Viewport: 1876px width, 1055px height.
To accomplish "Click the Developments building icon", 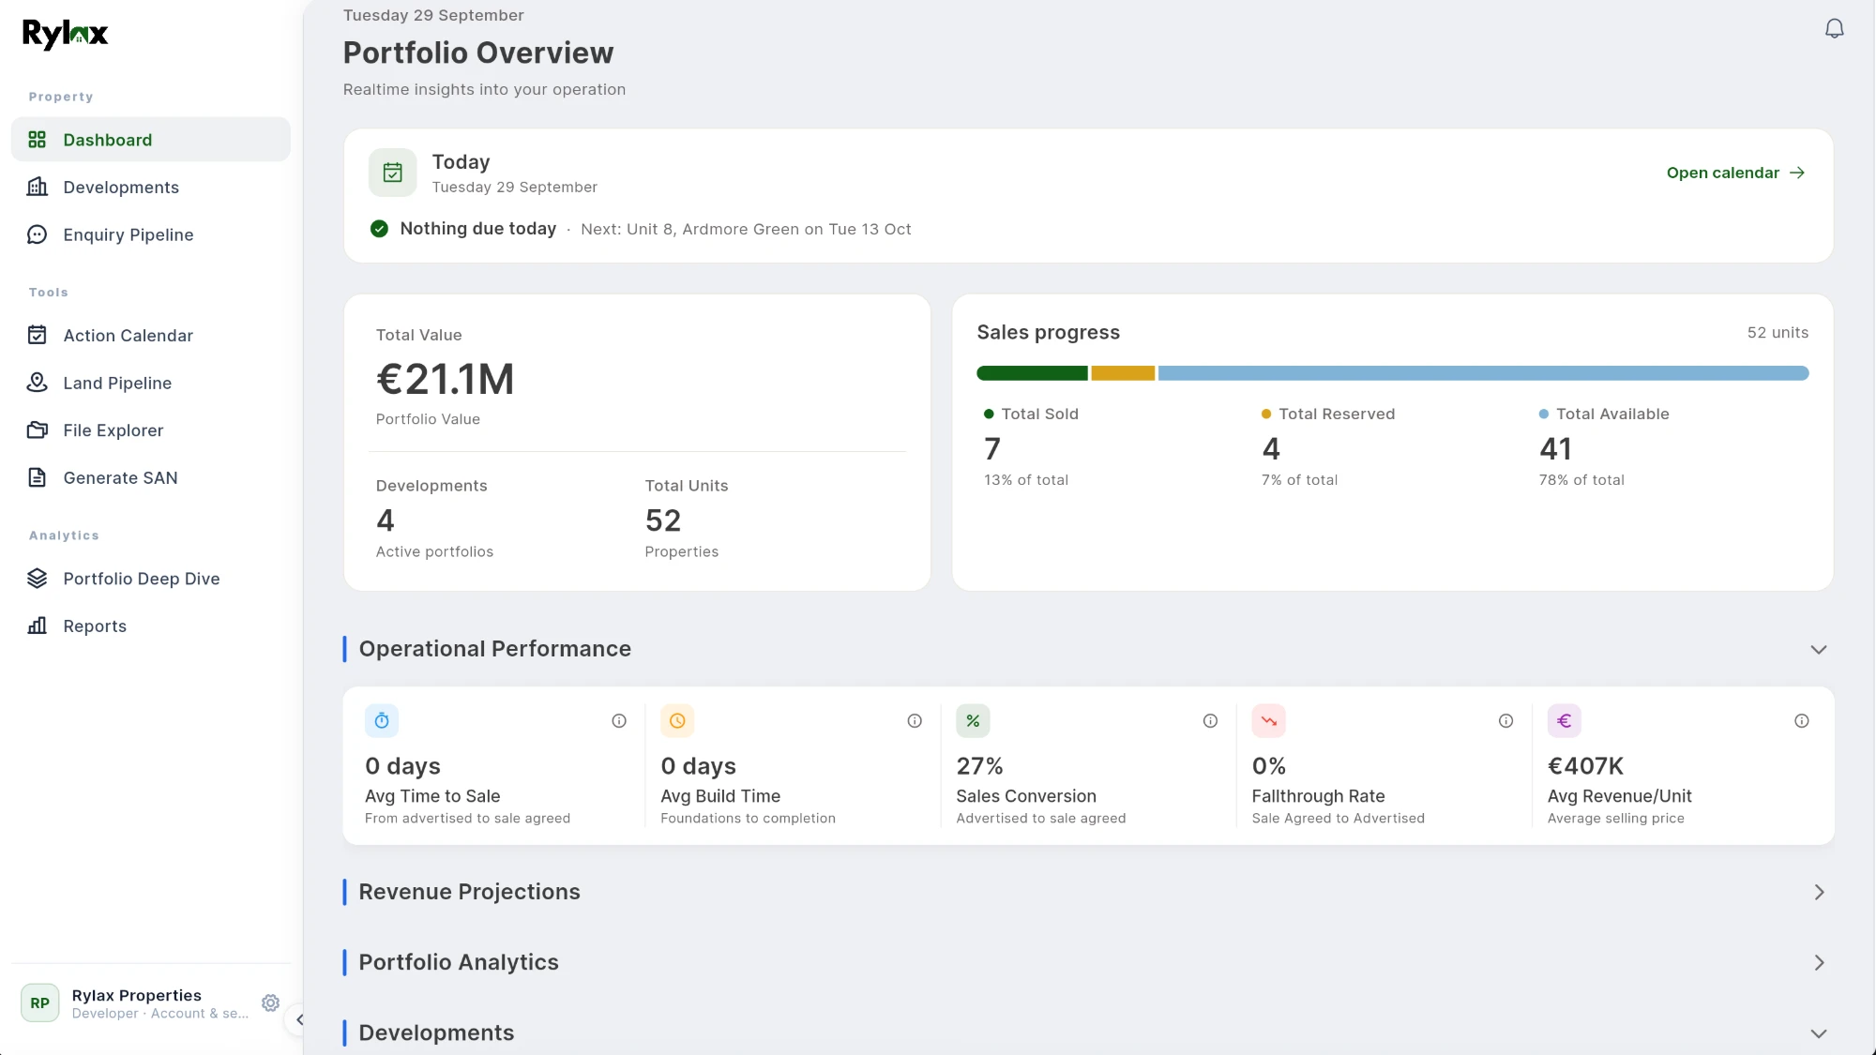I will [x=38, y=187].
